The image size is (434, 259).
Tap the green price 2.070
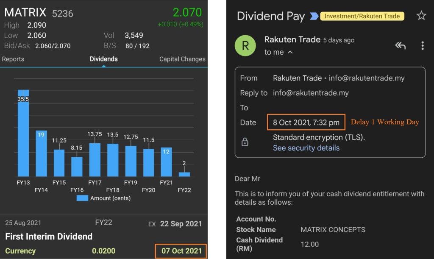coord(187,12)
